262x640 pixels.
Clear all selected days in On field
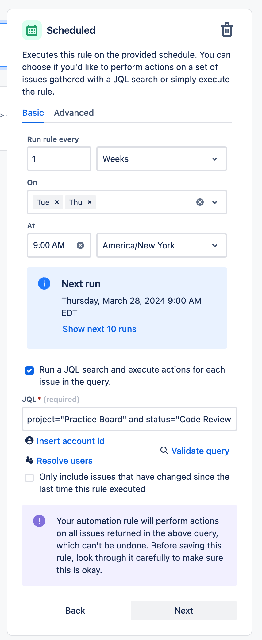200,202
